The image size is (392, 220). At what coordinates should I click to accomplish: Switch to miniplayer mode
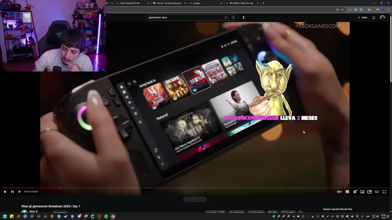(x=362, y=192)
